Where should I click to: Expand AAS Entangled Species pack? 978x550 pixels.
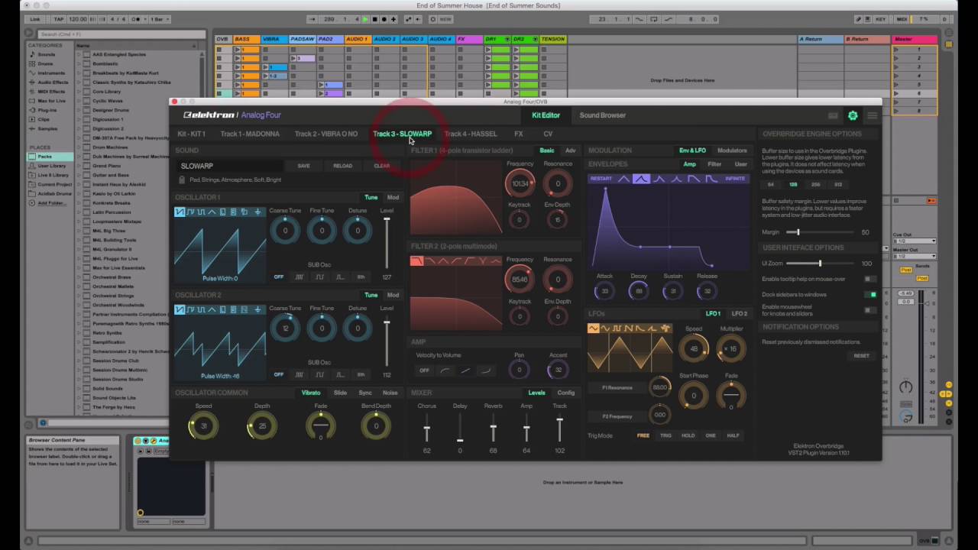79,54
